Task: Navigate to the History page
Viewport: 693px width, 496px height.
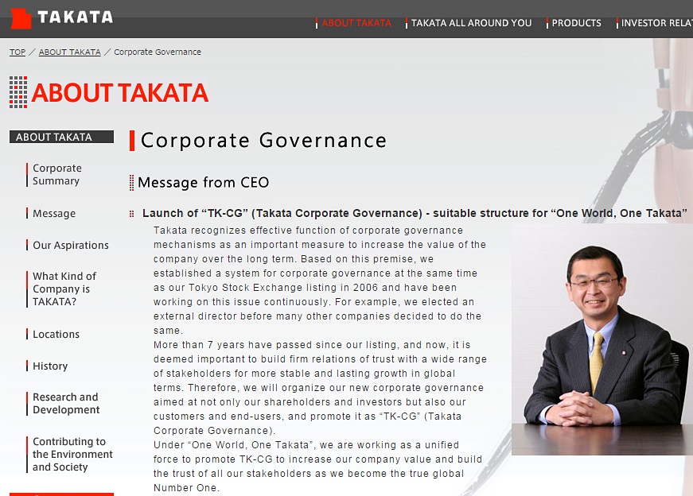Action: click(x=50, y=366)
